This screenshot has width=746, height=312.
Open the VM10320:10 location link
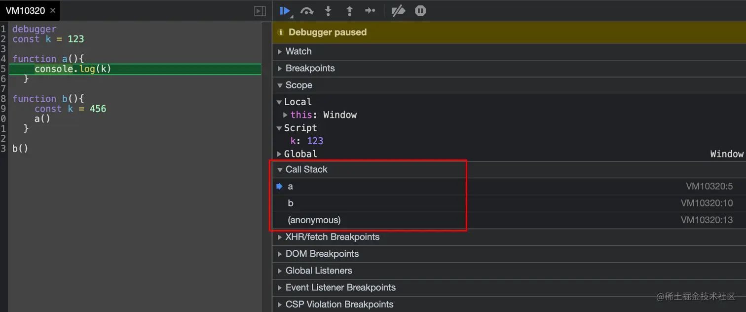707,203
